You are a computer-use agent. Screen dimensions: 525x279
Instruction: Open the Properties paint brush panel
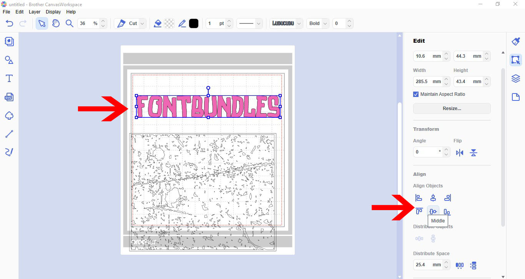(x=516, y=42)
